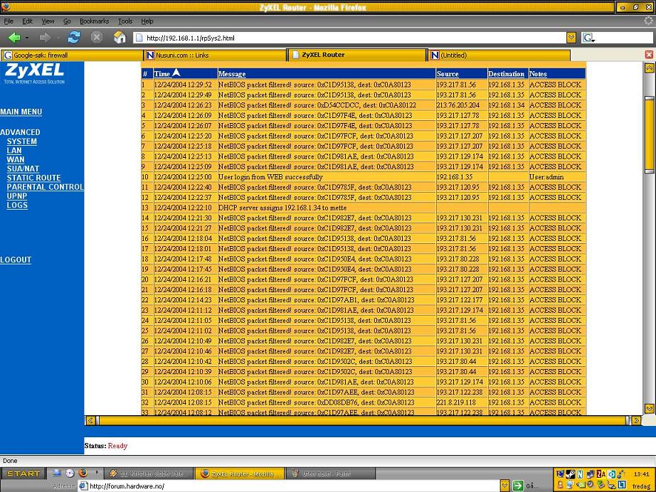The width and height of the screenshot is (656, 492).
Task: Click the Show Desktop quick launch icon
Action: 56,474
